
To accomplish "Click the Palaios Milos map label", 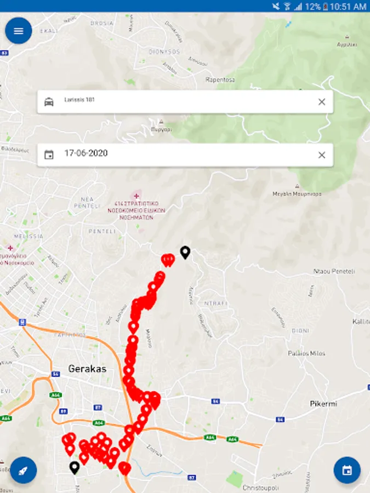I will tap(306, 353).
